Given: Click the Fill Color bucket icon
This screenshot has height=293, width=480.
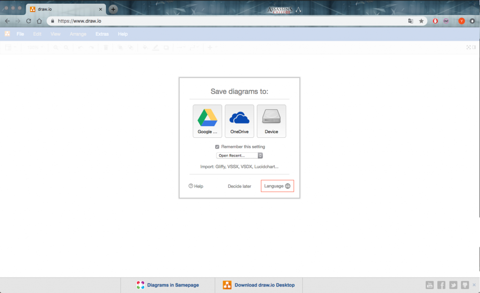Looking at the screenshot, I should (x=145, y=47).
